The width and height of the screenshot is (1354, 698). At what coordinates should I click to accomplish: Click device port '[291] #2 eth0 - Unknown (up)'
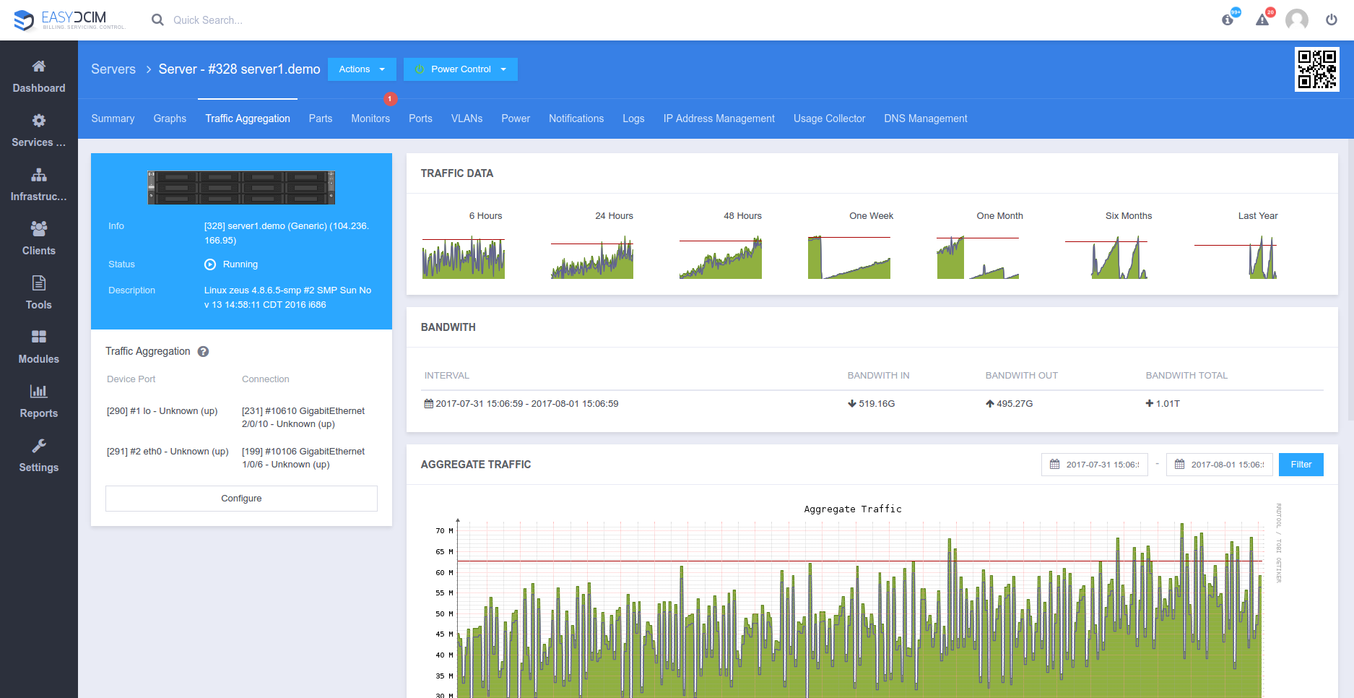[x=168, y=452]
